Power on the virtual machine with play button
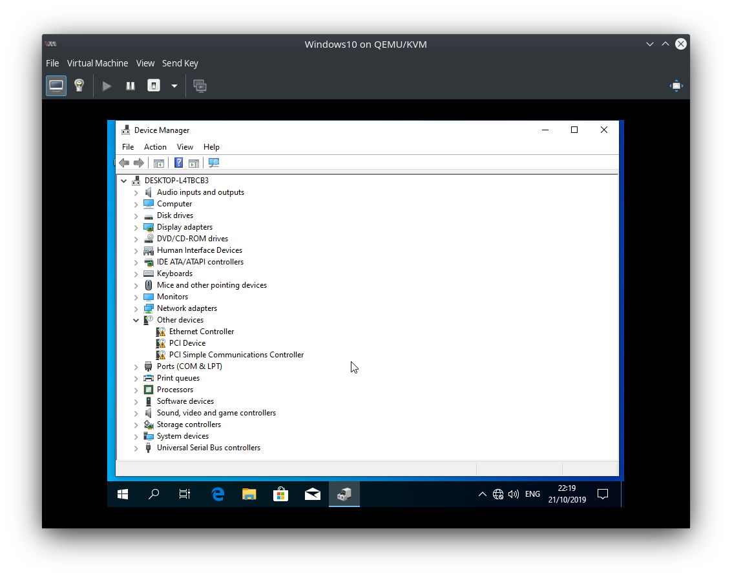The height and width of the screenshot is (578, 732). [107, 86]
